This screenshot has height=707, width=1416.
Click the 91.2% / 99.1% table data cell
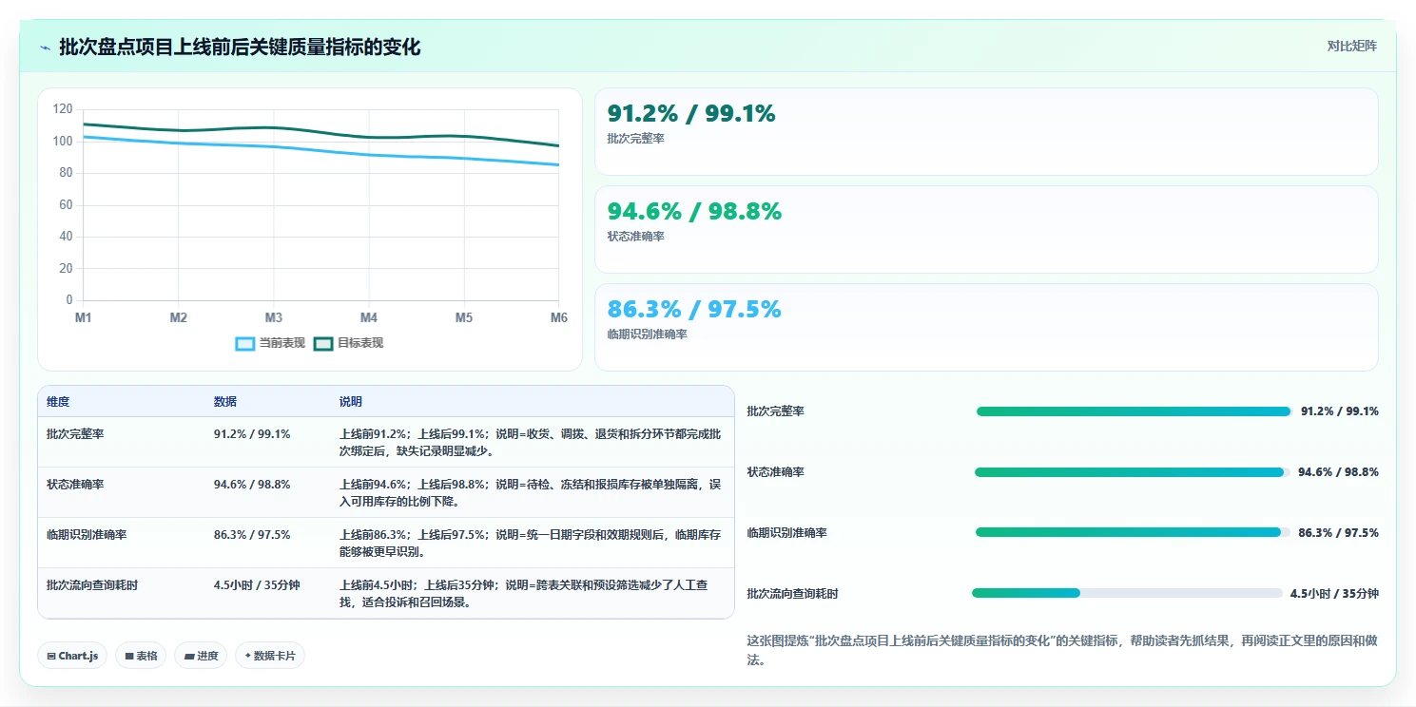(252, 434)
